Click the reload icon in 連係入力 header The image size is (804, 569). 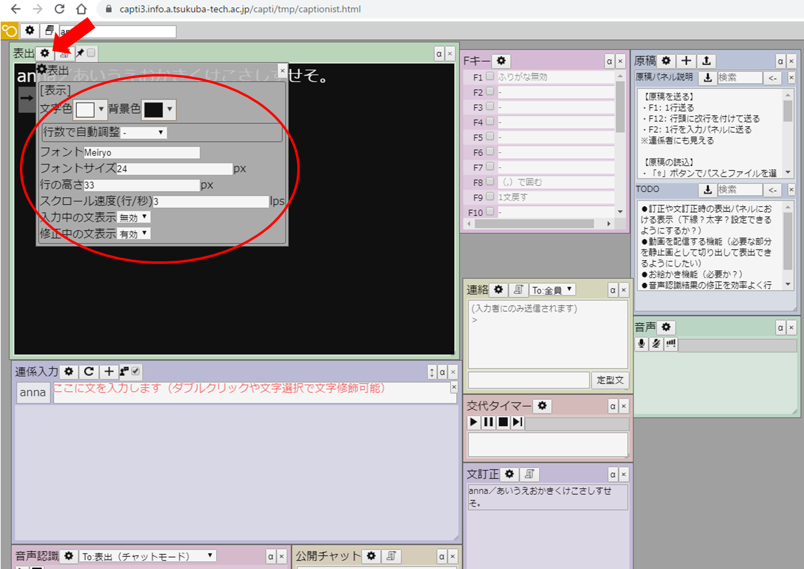point(88,371)
